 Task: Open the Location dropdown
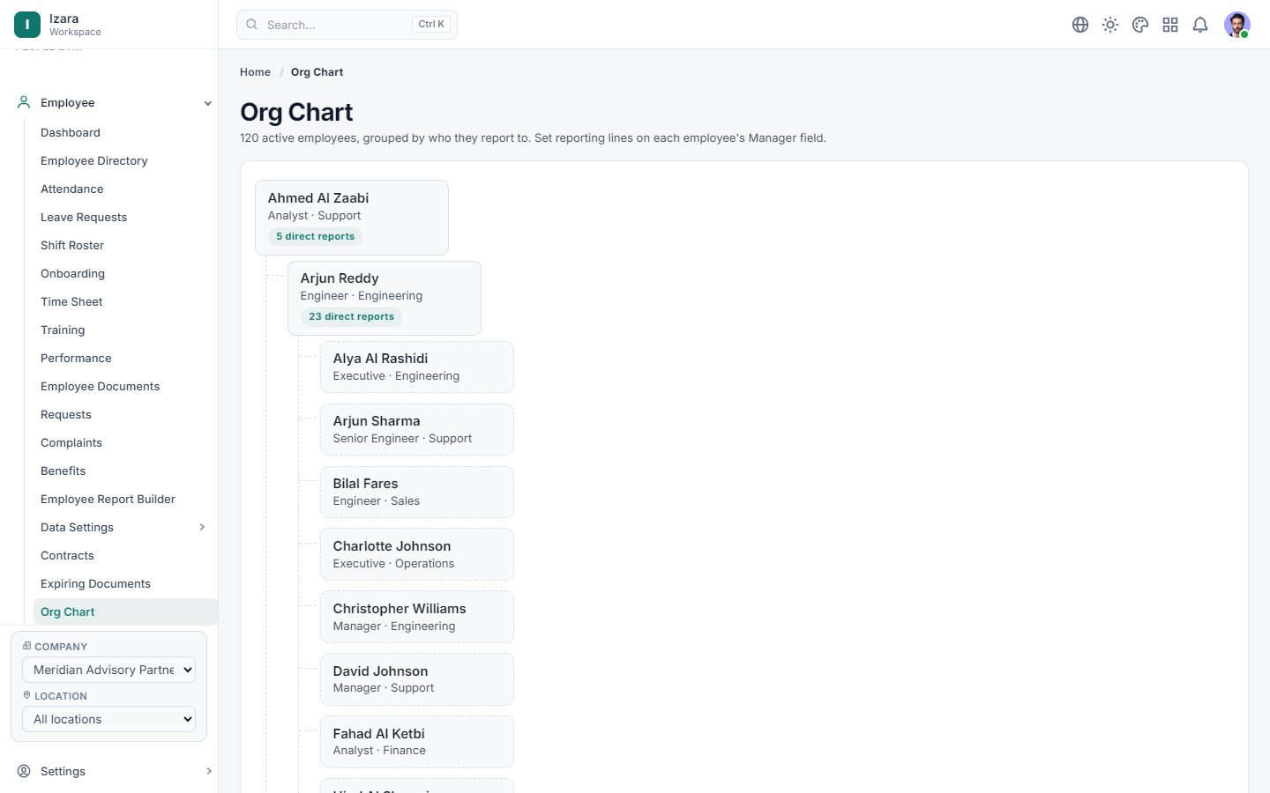coord(108,719)
